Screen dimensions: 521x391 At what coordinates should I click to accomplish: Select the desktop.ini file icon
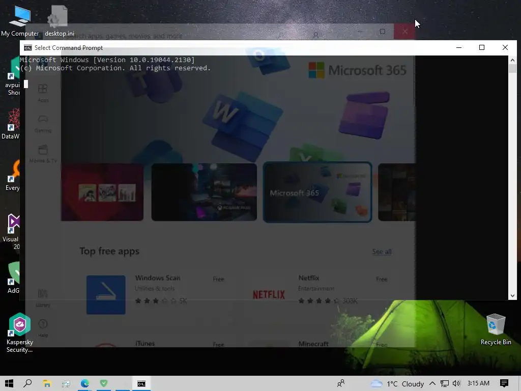click(60, 21)
